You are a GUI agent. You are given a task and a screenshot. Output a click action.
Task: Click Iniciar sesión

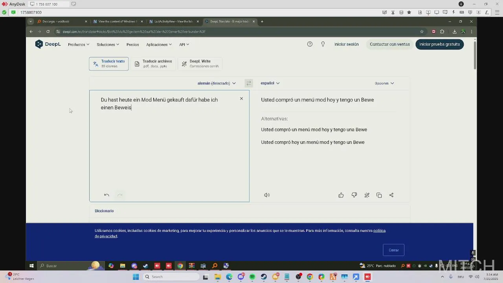pos(347,44)
